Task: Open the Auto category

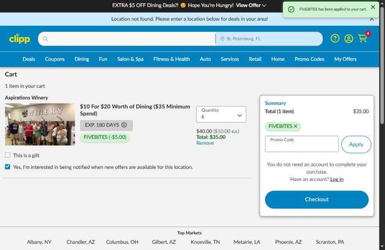Action: pyautogui.click(x=205, y=59)
